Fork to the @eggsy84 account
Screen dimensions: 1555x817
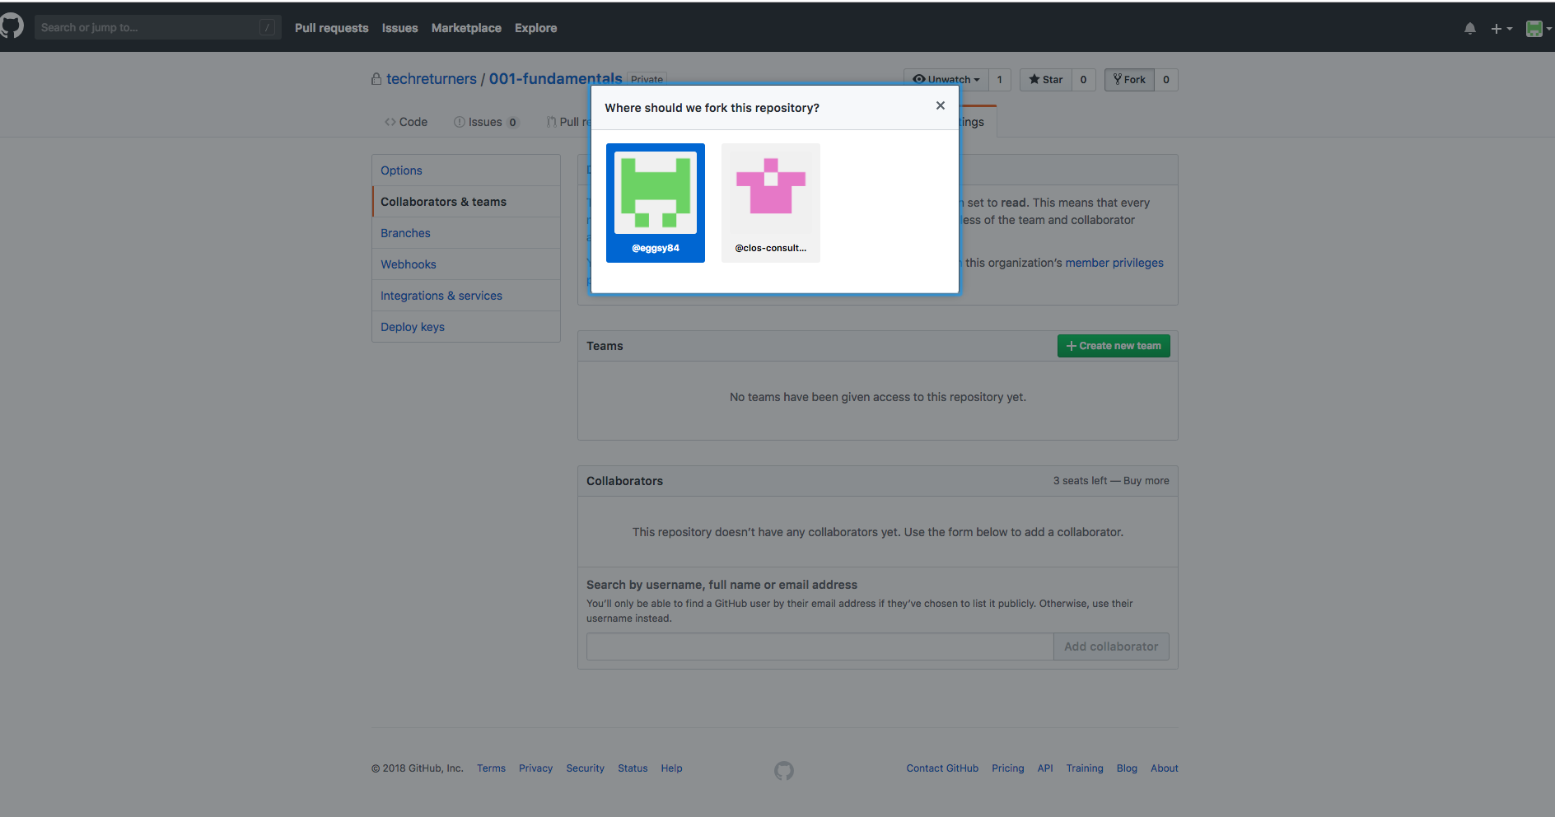pos(656,203)
